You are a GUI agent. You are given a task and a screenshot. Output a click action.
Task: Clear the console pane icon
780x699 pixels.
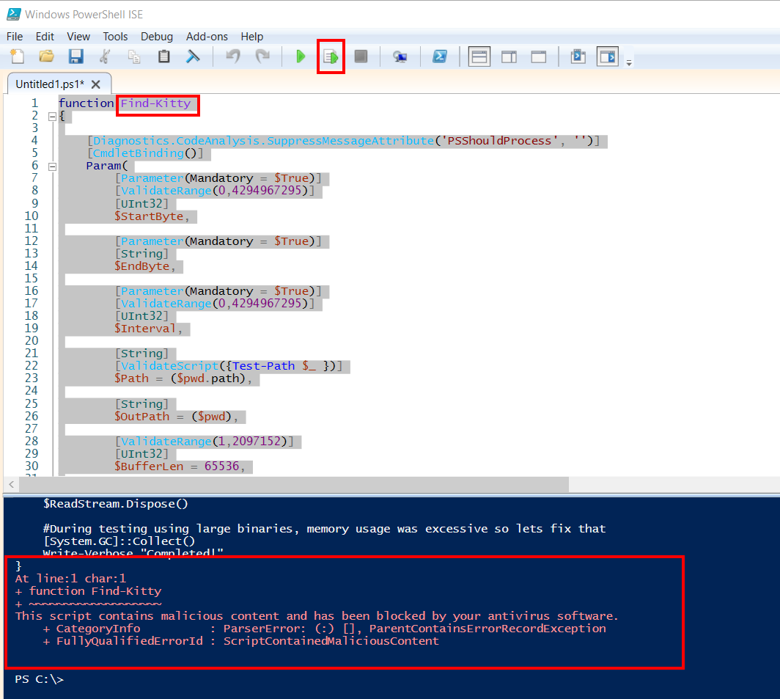[x=193, y=56]
